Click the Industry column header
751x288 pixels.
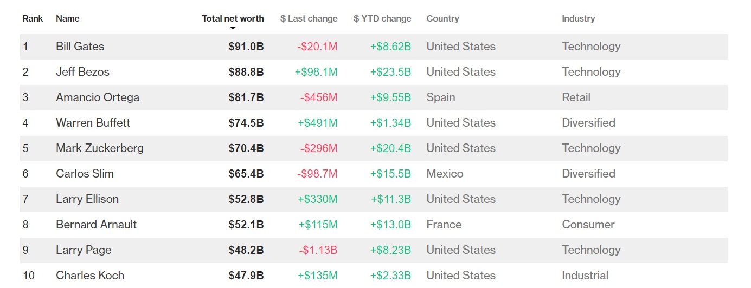578,18
